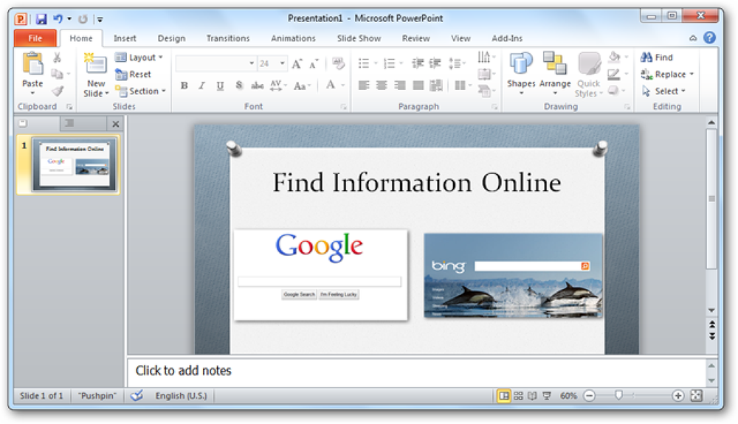Image resolution: width=738 pixels, height=424 pixels.
Task: Open Animations tab
Action: click(x=293, y=38)
